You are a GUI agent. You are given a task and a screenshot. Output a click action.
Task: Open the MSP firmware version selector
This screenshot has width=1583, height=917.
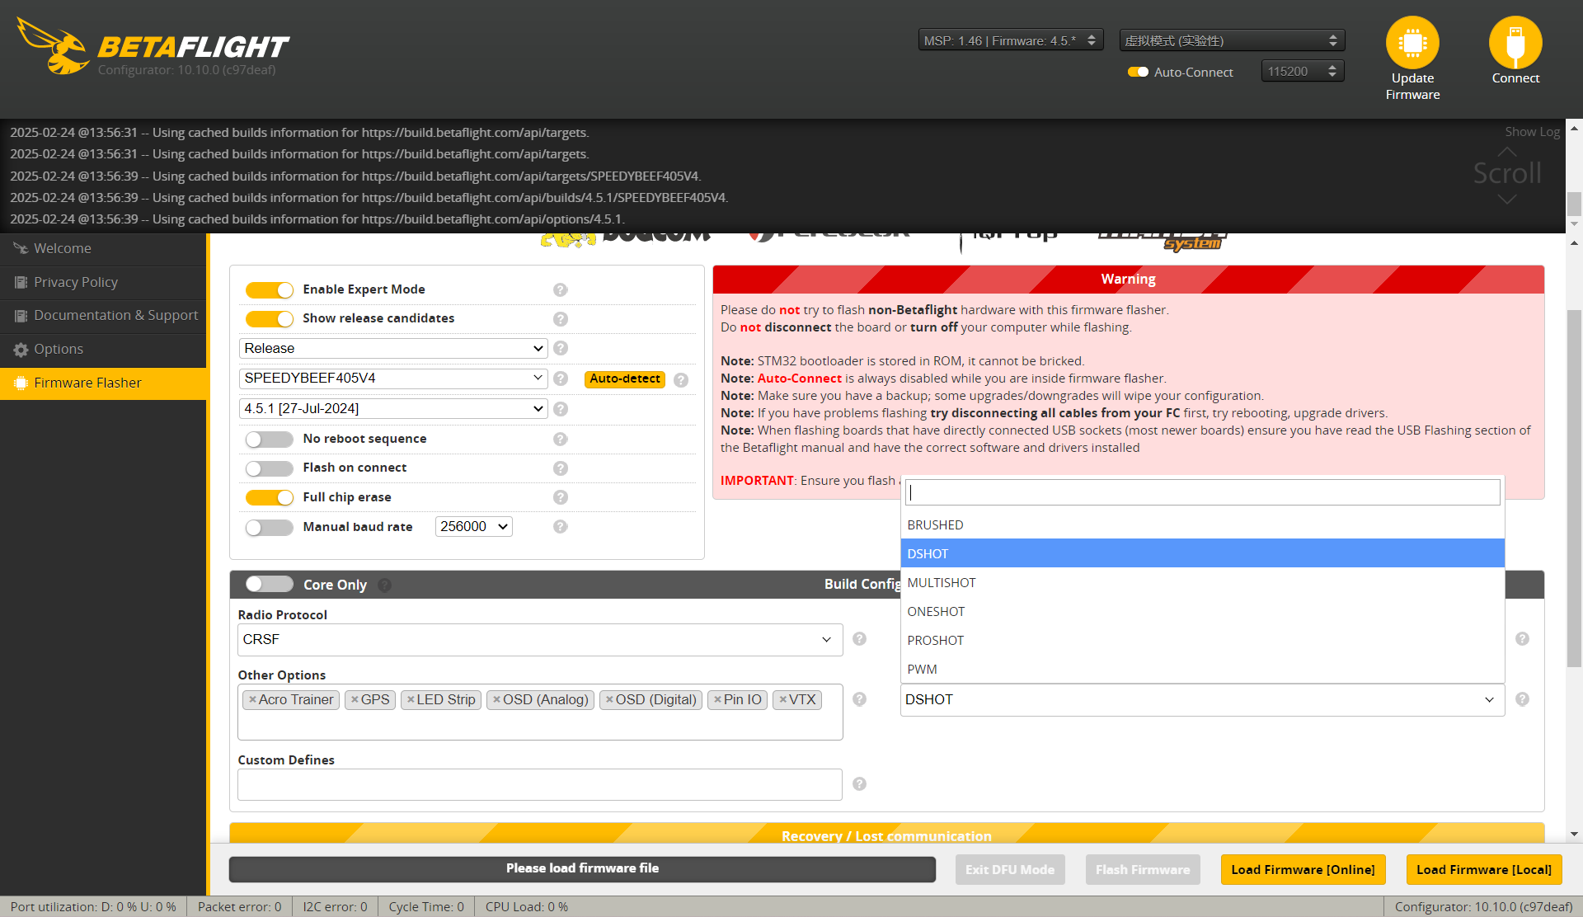1011,40
